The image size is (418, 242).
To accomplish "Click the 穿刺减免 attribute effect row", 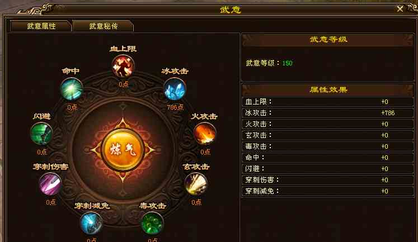I will pos(328,191).
